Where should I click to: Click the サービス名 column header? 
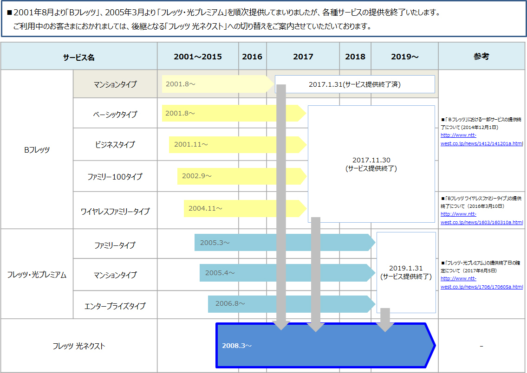[79, 57]
